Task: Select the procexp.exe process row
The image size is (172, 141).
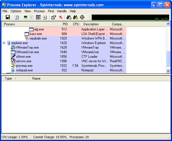Action: pyautogui.click(x=25, y=66)
